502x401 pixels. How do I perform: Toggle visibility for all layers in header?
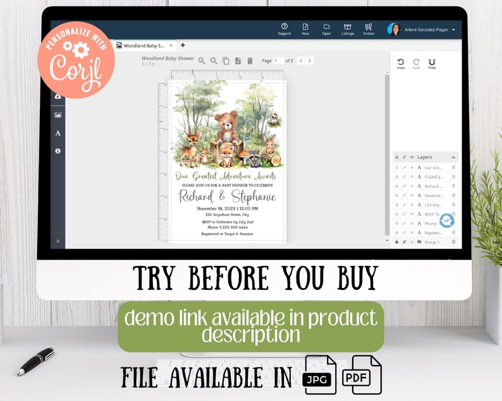click(412, 157)
